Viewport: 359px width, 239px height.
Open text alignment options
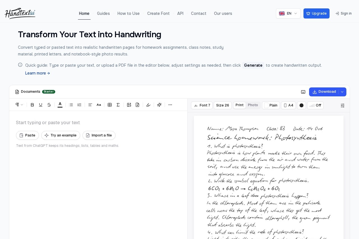(x=90, y=105)
